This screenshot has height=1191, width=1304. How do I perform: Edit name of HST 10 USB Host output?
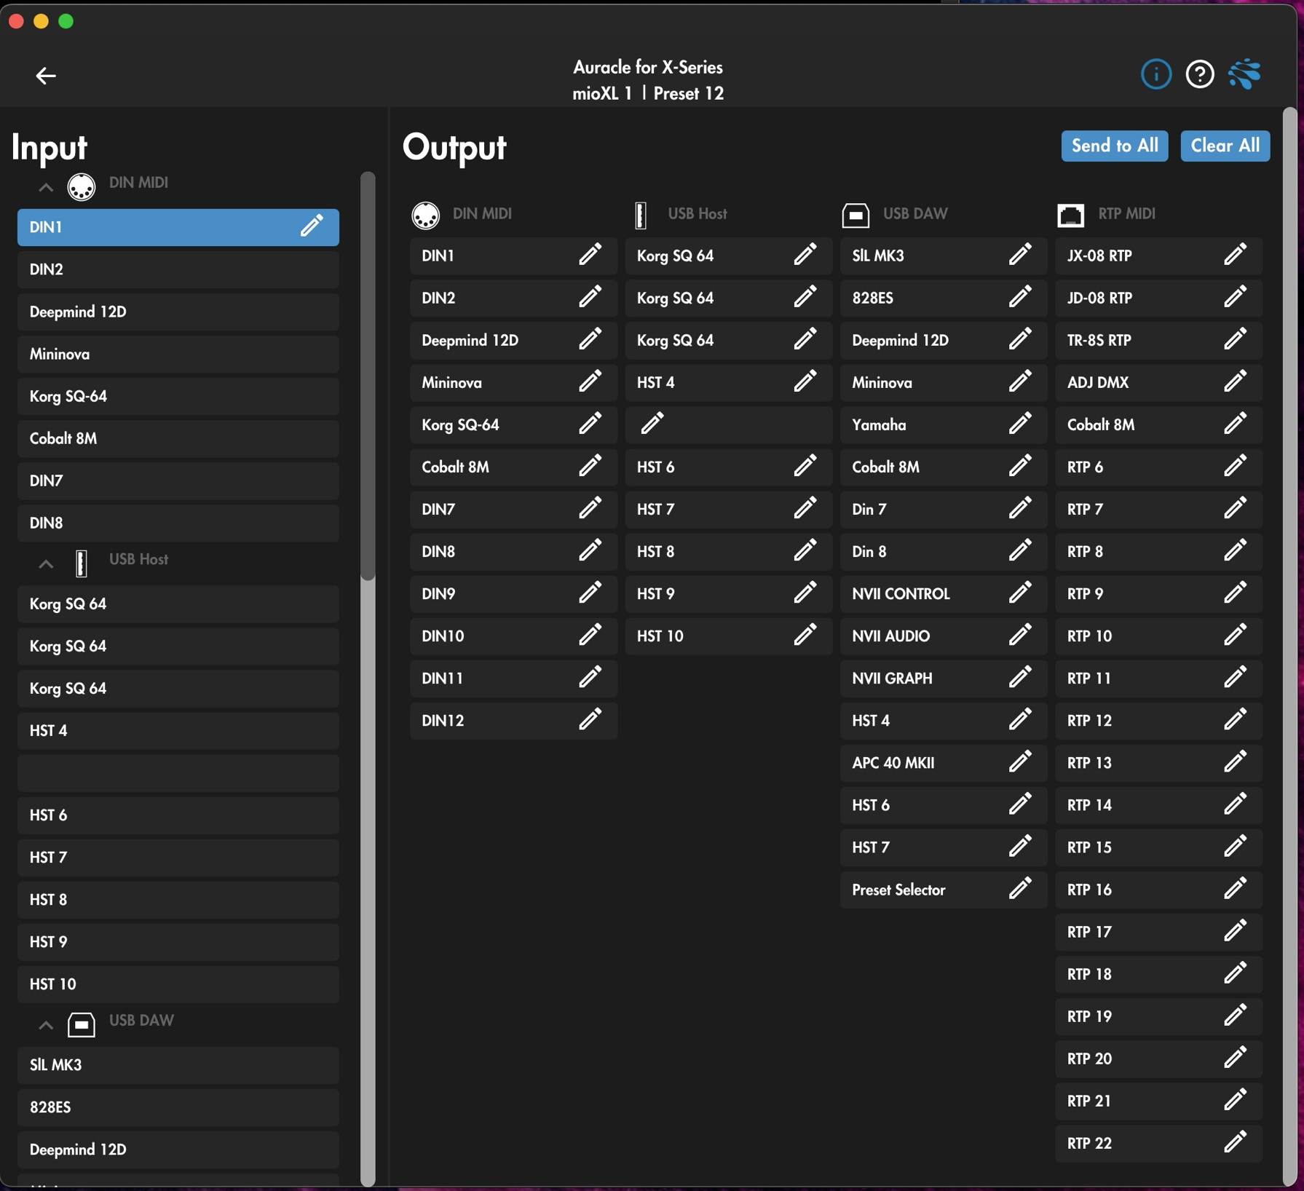coord(805,635)
